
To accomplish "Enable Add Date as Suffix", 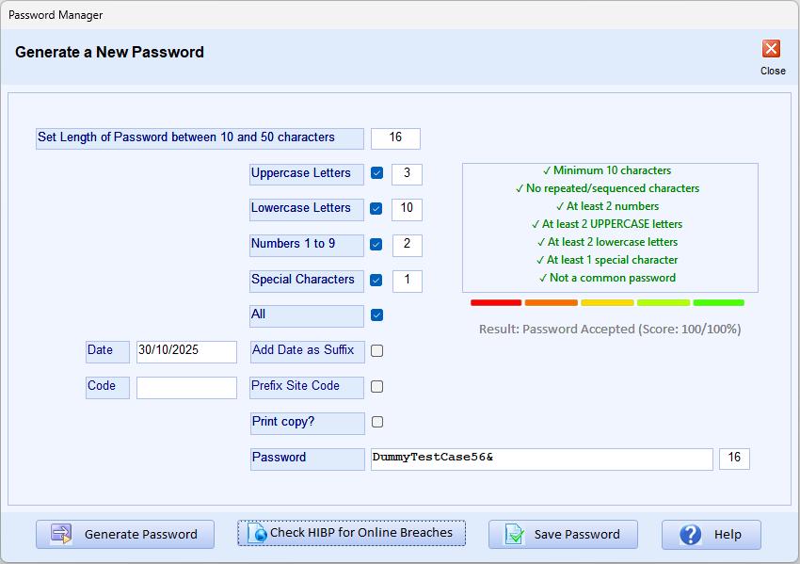I will click(375, 350).
